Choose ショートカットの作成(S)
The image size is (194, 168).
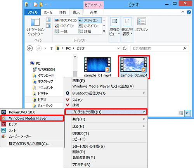(x=106, y=146)
